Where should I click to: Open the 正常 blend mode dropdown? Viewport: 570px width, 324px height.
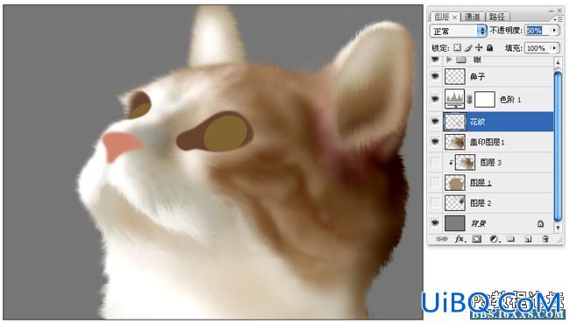coord(459,32)
